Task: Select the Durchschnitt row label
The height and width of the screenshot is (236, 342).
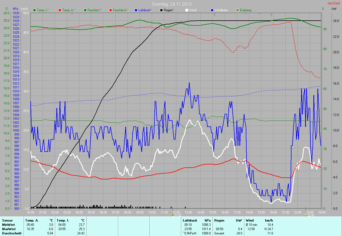Action: (x=11, y=233)
